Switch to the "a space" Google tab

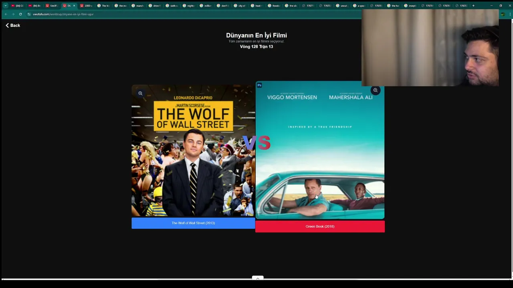tap(359, 6)
